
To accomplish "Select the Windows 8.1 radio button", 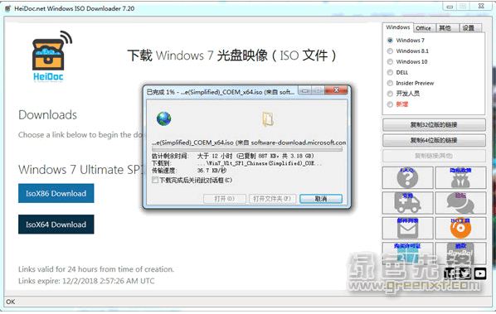I will 390,51.
